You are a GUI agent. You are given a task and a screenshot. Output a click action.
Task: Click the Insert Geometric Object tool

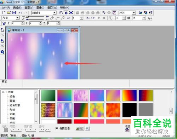pos(2,52)
